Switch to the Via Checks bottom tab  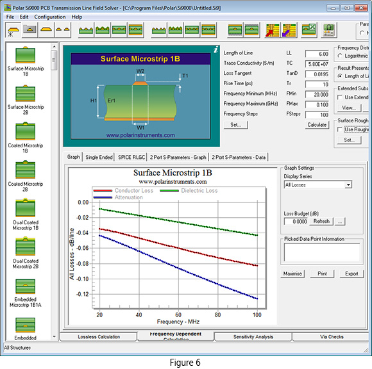pyautogui.click(x=332, y=337)
